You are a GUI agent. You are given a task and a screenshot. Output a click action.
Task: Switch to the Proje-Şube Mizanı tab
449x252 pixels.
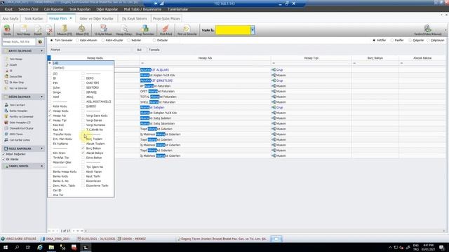166,19
